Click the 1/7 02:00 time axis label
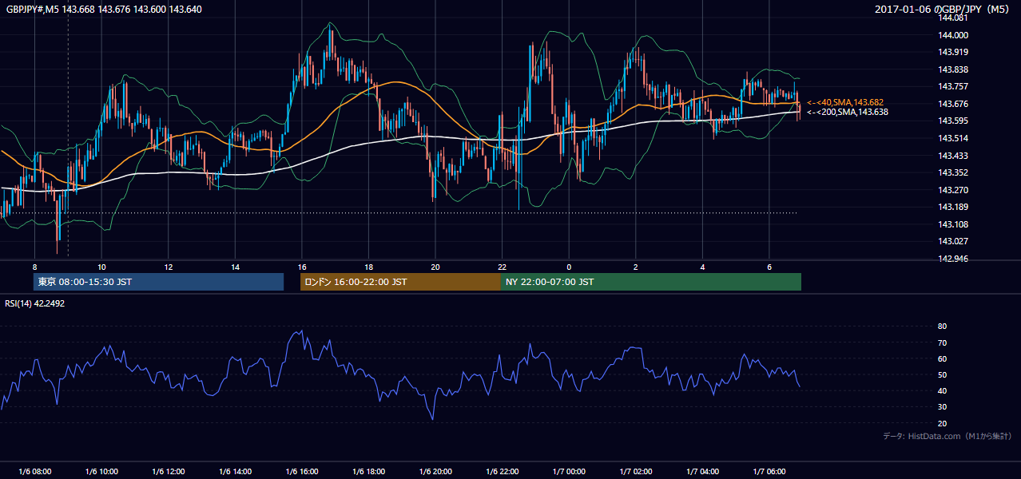 coord(636,472)
